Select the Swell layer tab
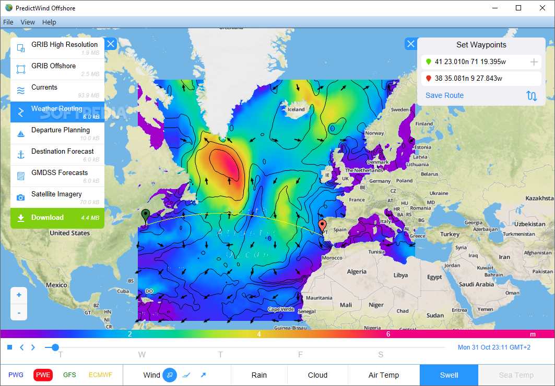Image resolution: width=555 pixels, height=386 pixels. point(449,375)
